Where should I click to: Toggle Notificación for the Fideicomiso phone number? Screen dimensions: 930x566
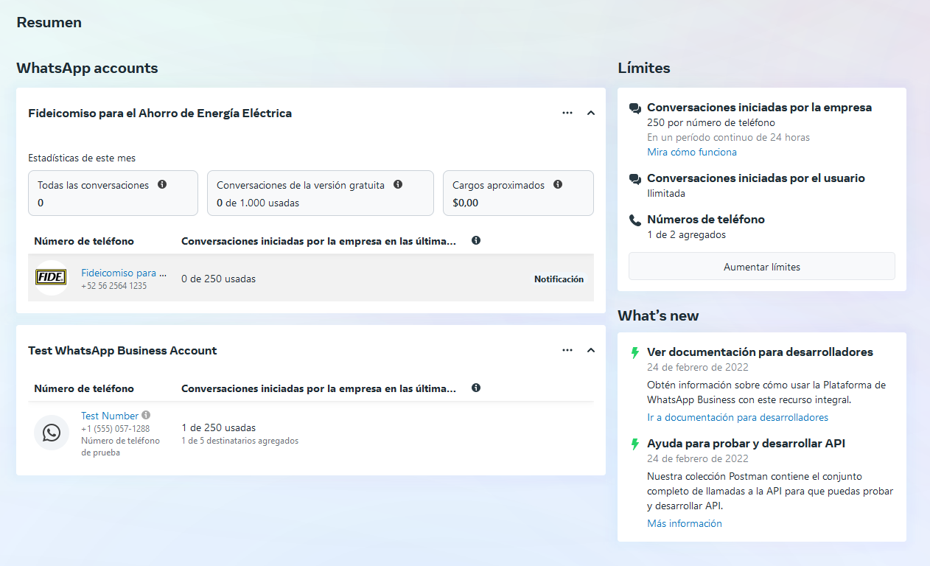click(559, 279)
